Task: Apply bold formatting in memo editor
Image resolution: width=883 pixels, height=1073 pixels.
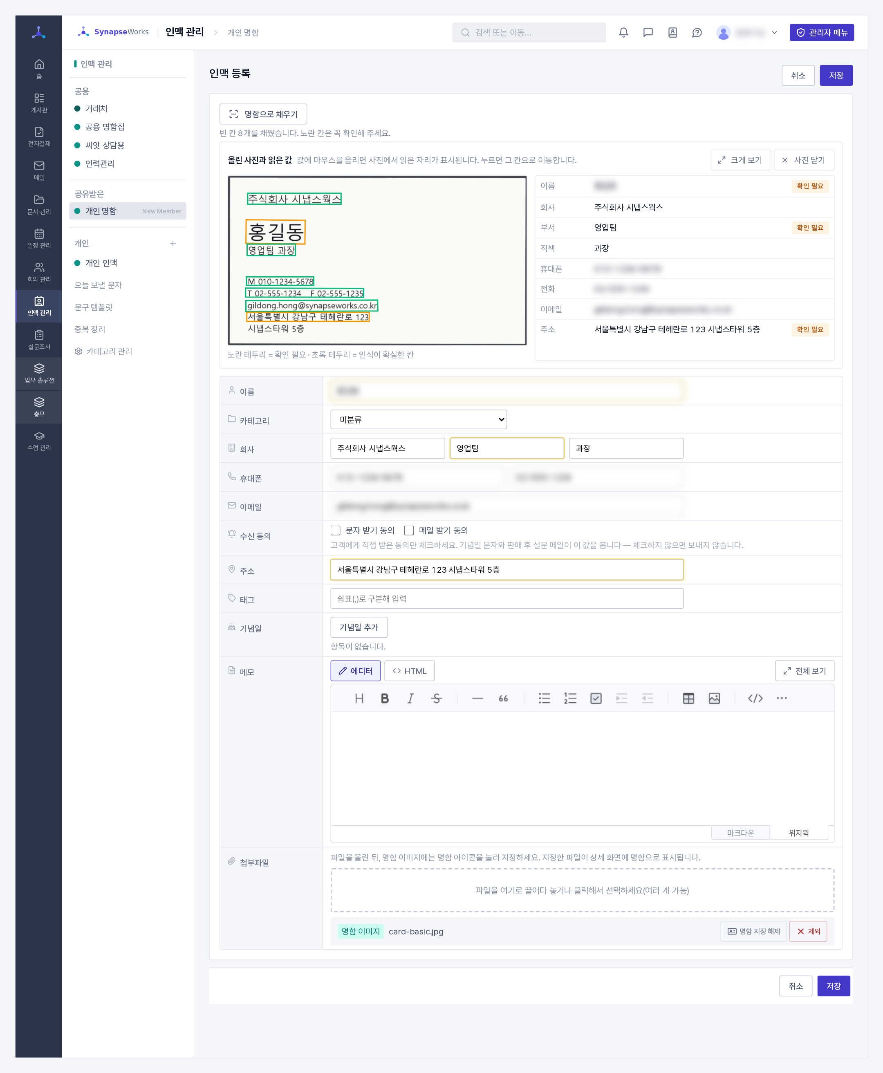Action: [x=385, y=698]
